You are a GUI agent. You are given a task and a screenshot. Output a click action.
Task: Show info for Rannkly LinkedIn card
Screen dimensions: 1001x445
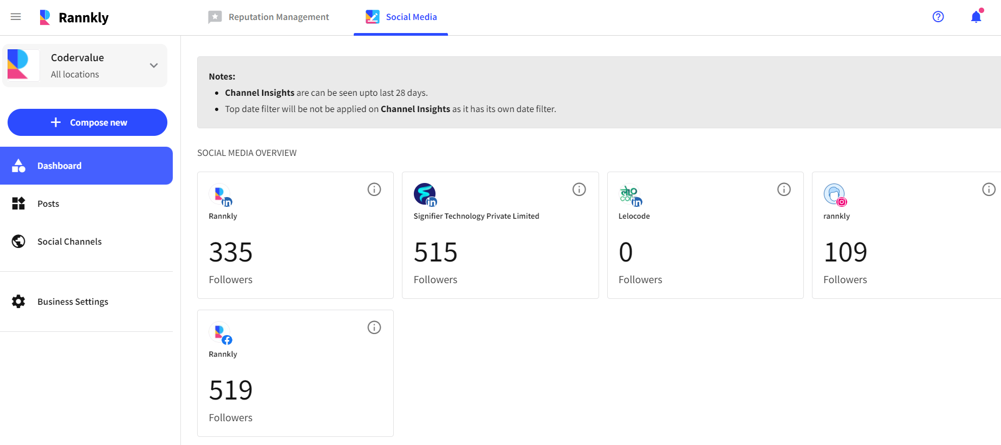pos(374,189)
